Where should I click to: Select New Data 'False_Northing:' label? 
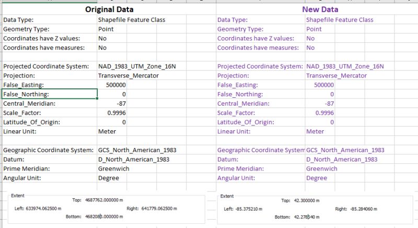261,94
